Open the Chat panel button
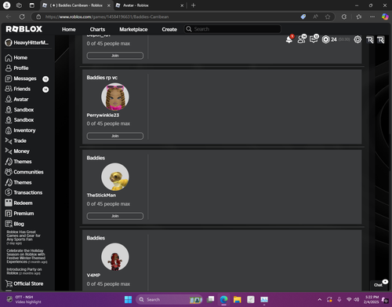Viewport: 392px width, 307px height. pyautogui.click(x=379, y=284)
